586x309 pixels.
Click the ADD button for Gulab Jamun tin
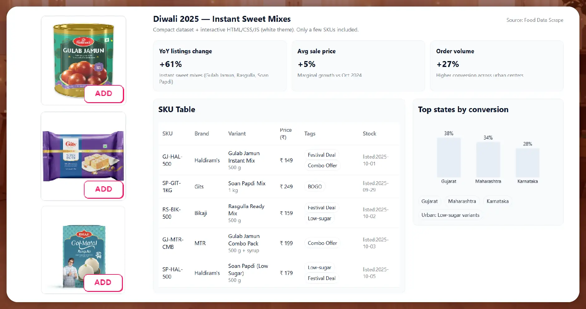[x=104, y=93]
